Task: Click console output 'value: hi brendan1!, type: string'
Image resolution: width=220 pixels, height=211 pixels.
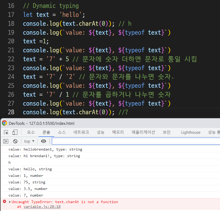Action: [44, 156]
